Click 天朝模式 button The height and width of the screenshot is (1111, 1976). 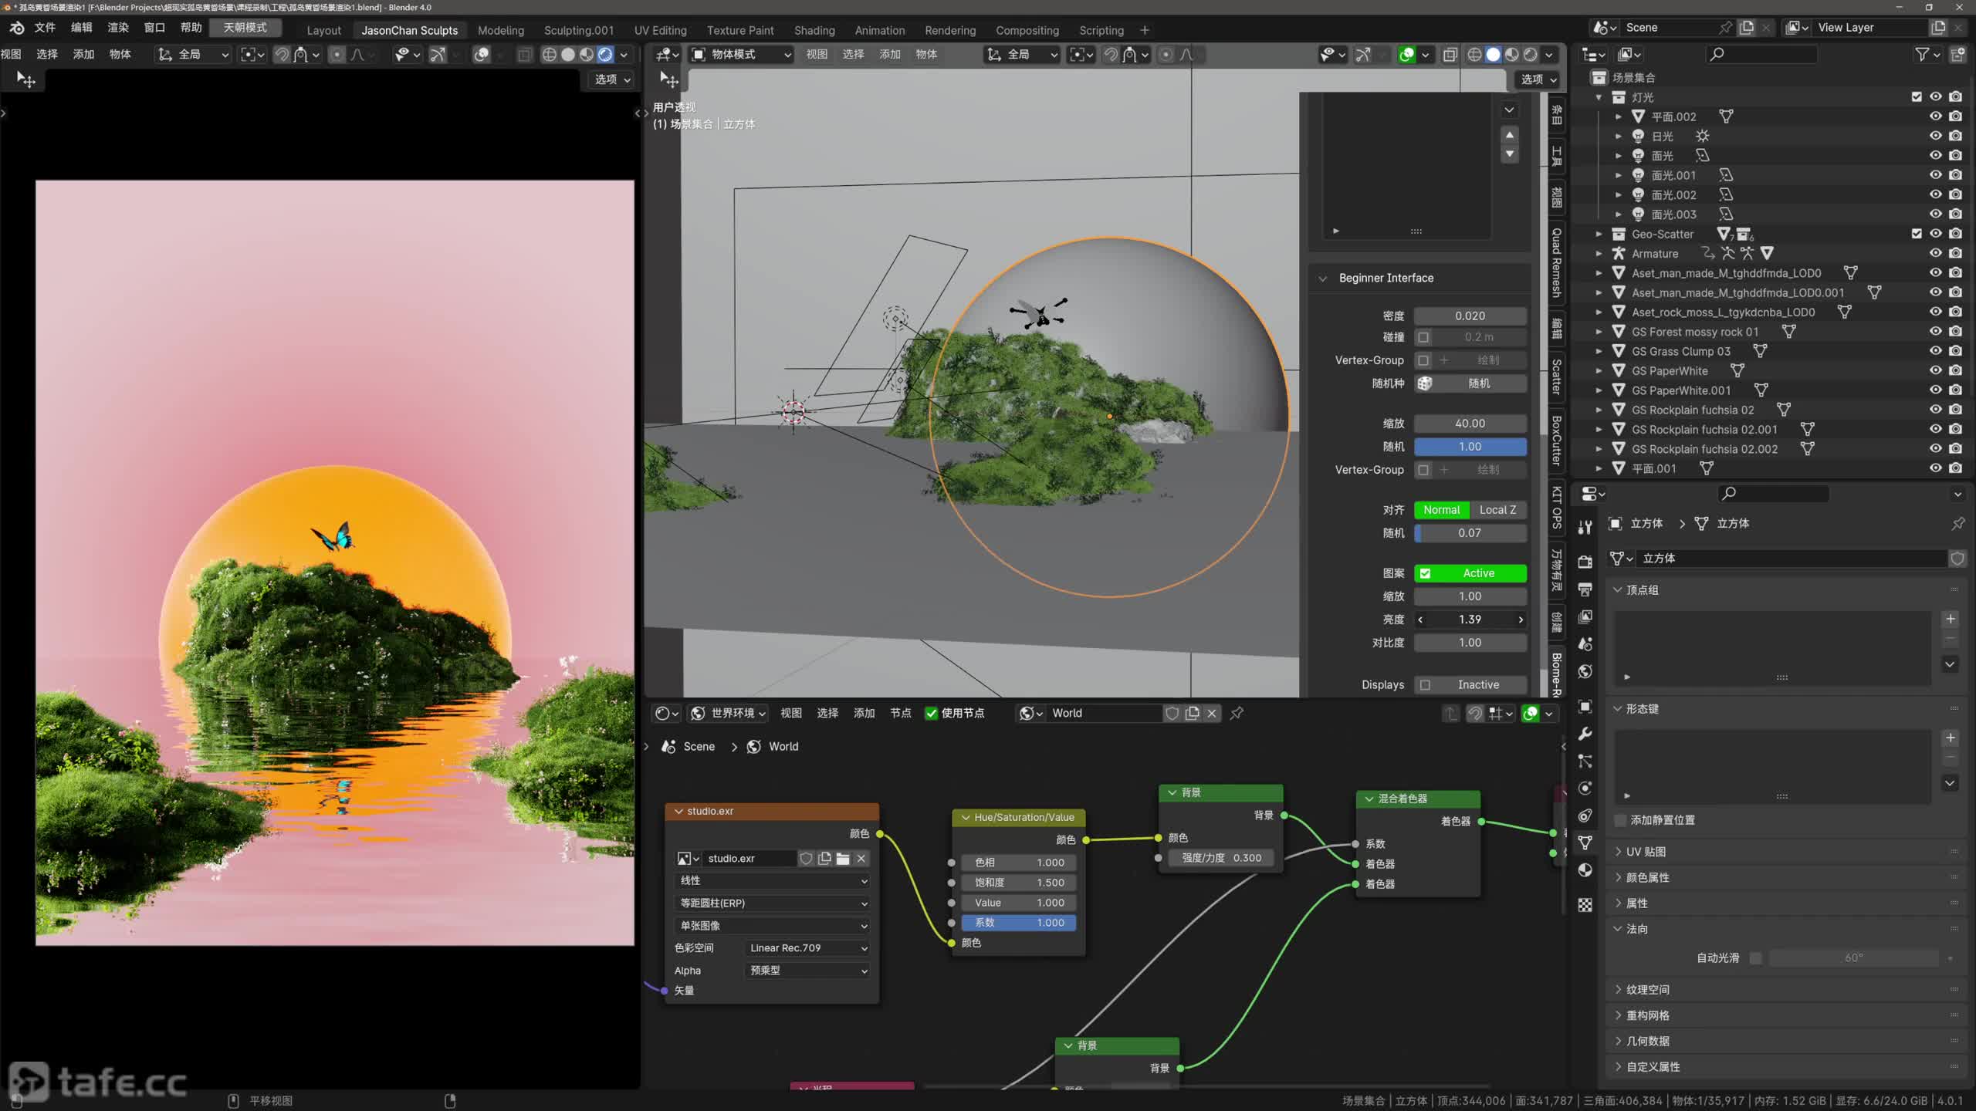pos(245,28)
